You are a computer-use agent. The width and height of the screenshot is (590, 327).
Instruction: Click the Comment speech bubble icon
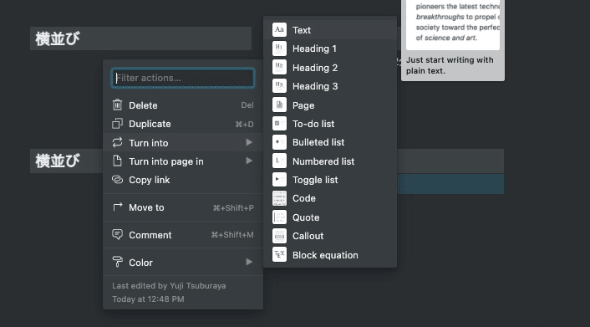(x=117, y=235)
